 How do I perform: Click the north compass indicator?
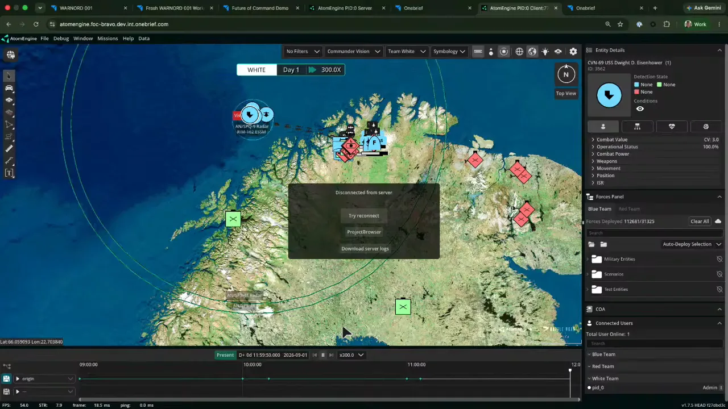[x=566, y=74]
